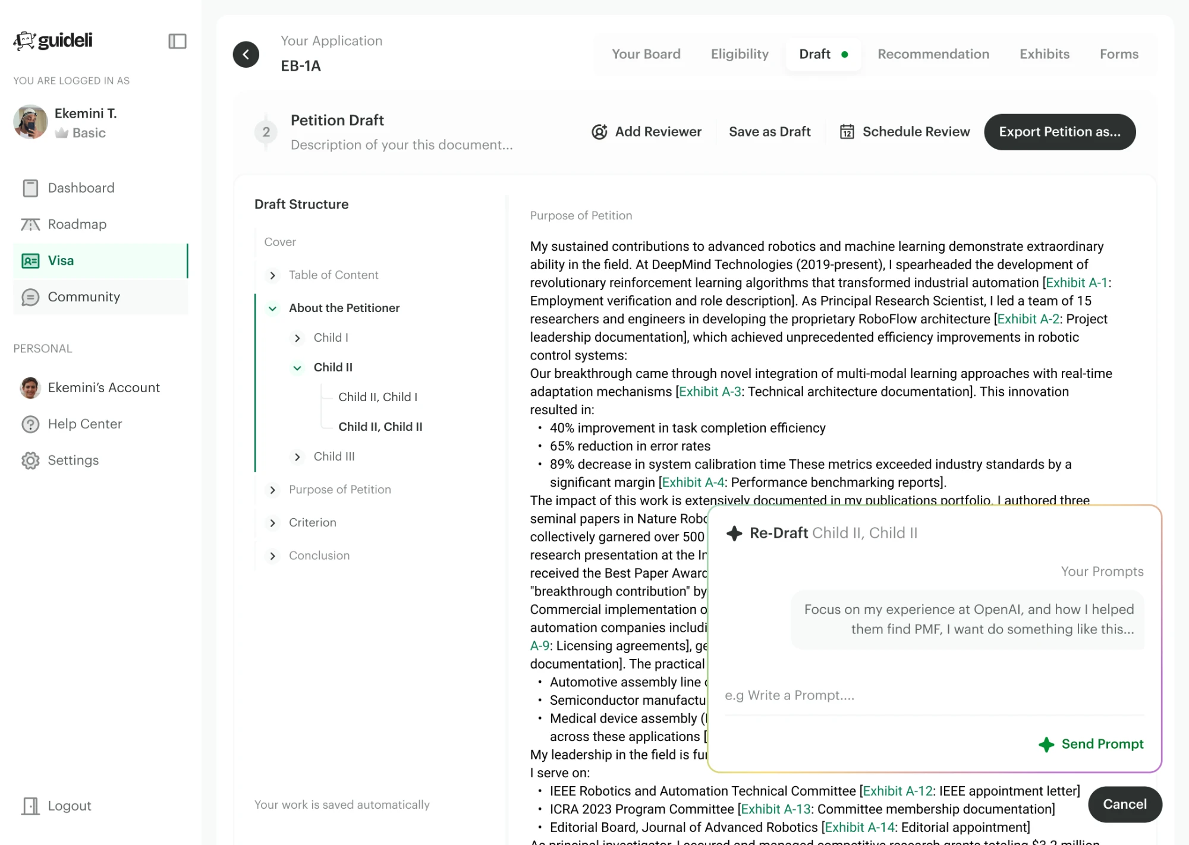Expand Child III node
The height and width of the screenshot is (845, 1189).
(297, 457)
